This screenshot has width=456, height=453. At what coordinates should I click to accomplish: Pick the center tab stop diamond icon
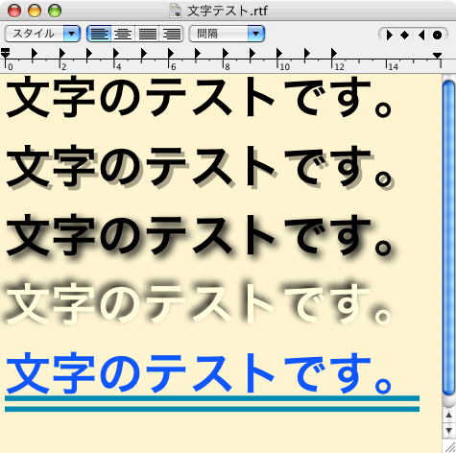tap(405, 35)
